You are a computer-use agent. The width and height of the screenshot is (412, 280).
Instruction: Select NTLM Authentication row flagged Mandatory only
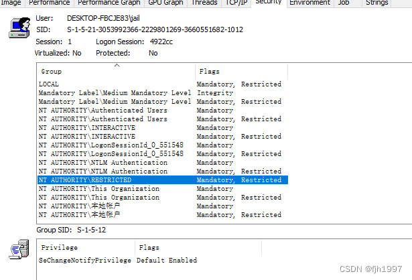163,162
